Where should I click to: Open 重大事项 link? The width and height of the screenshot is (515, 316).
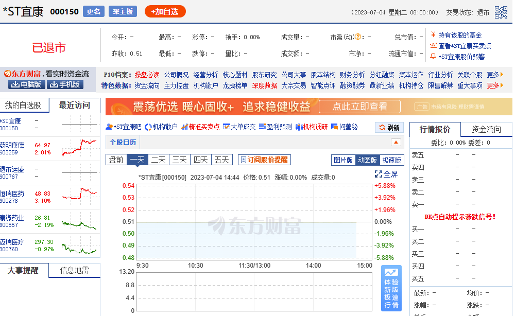[x=470, y=85]
